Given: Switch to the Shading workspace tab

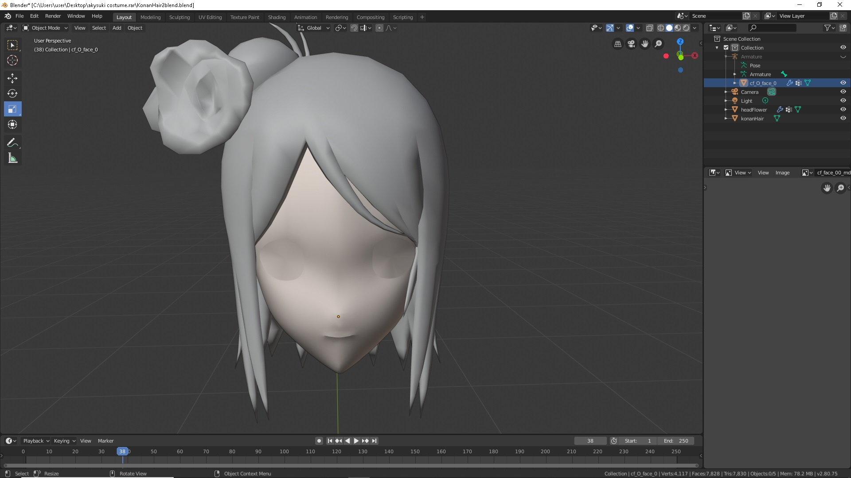Looking at the screenshot, I should (277, 17).
